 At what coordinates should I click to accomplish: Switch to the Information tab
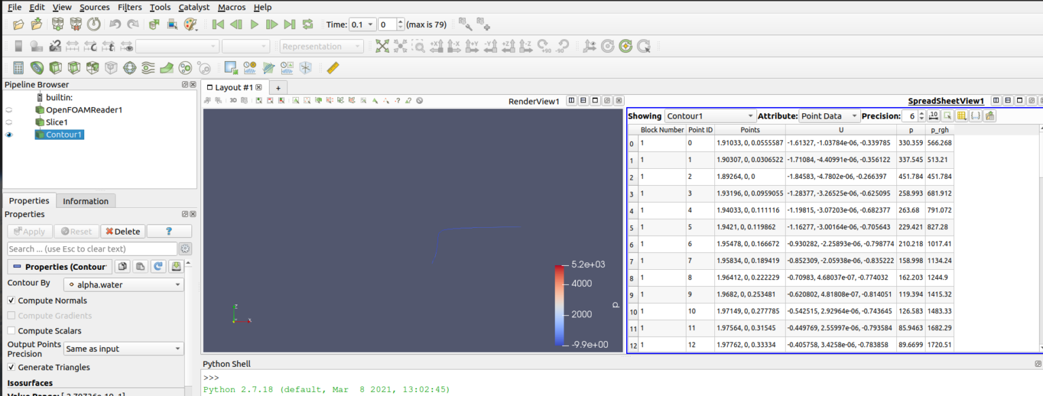(86, 201)
